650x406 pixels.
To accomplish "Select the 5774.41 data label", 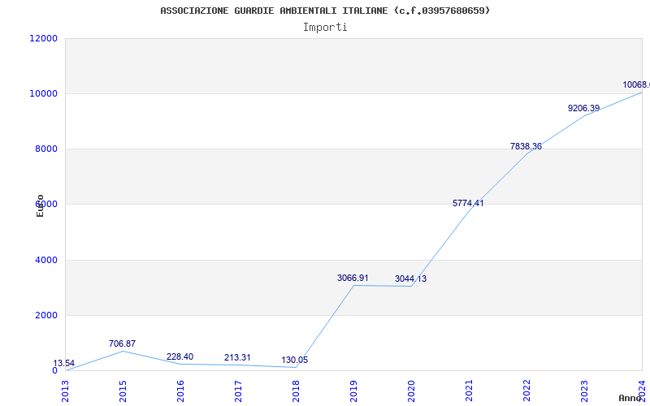I will tap(468, 204).
